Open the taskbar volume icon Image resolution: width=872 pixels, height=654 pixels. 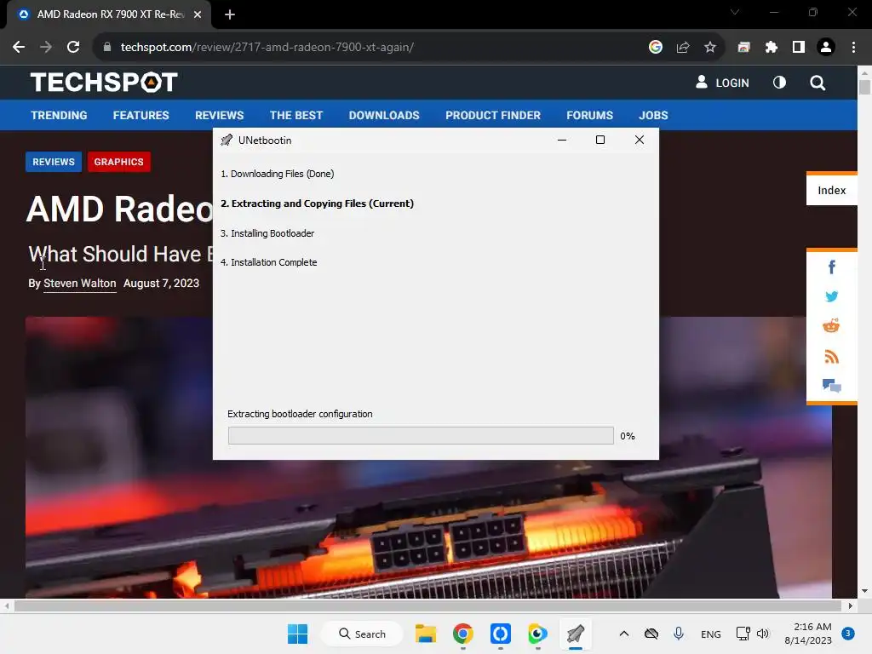(x=762, y=634)
